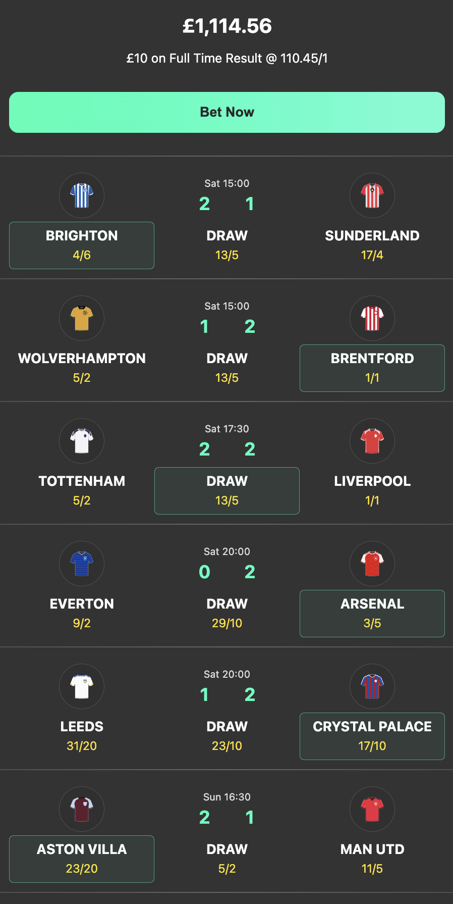Select the Crystal Palace striped shirt icon

(x=372, y=686)
